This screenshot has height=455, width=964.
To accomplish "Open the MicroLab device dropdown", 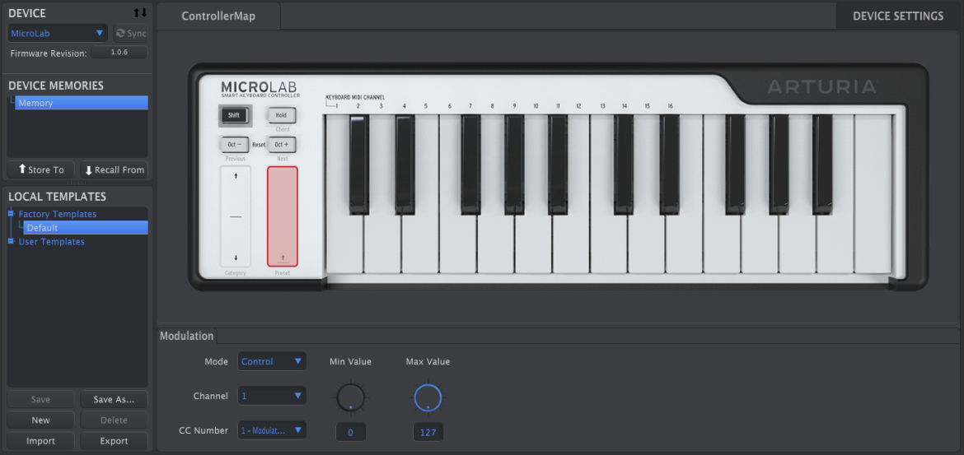I will pyautogui.click(x=57, y=33).
